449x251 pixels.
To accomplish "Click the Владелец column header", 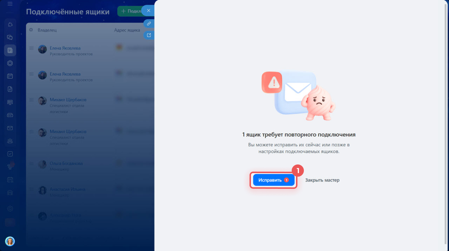I will (47, 30).
